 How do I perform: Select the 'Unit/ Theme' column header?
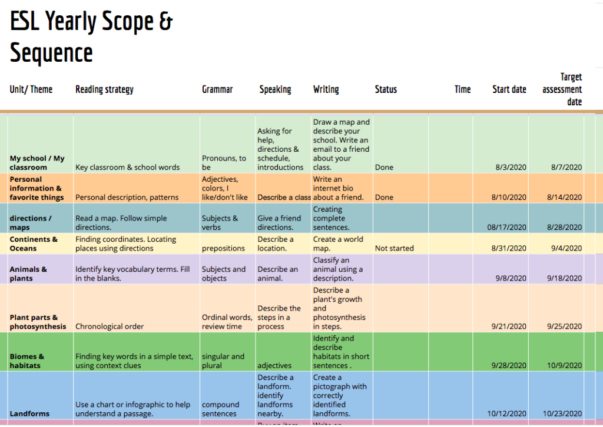coord(31,89)
